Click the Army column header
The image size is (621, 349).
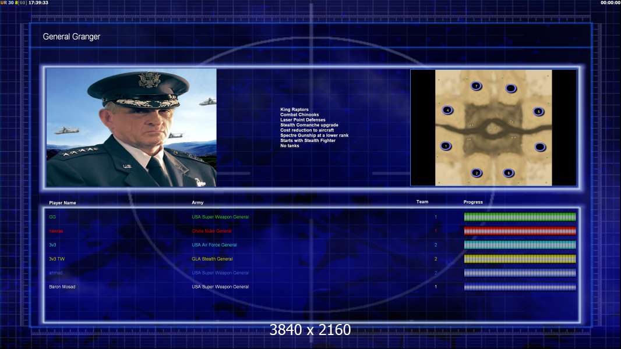pos(197,202)
